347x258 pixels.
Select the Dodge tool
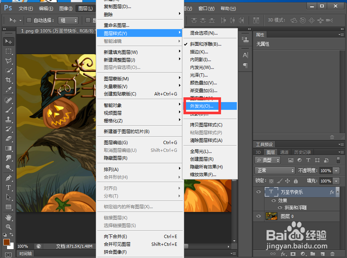coord(8,167)
